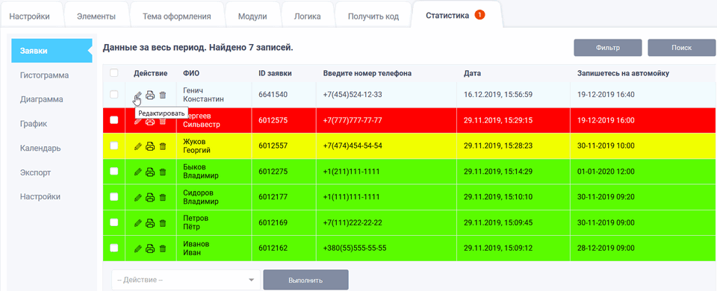
Task: Open График in the sidebar
Action: (34, 124)
